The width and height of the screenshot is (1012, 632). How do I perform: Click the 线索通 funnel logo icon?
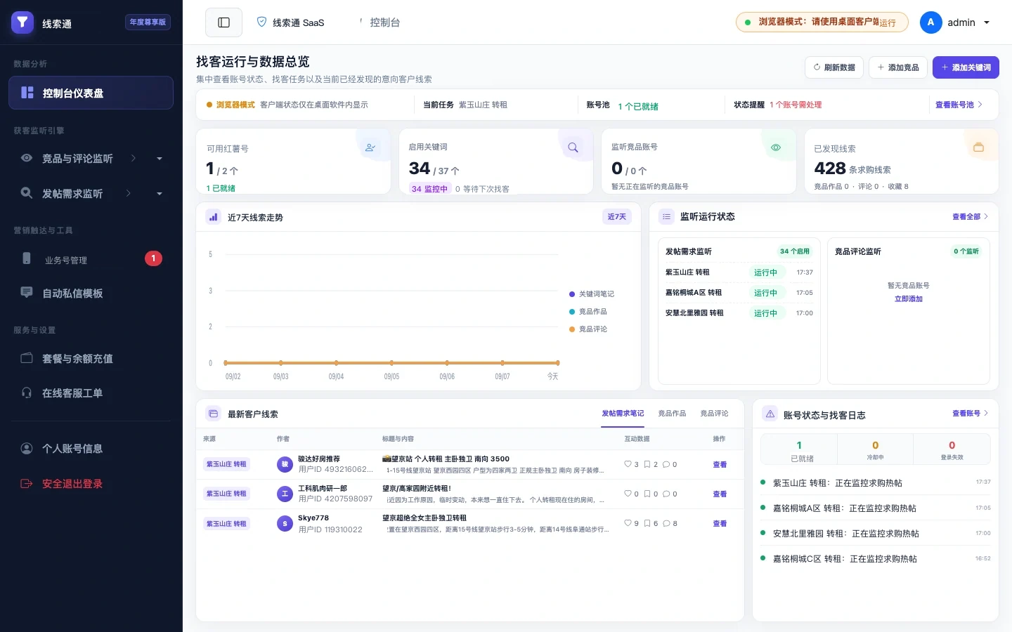[x=22, y=22]
